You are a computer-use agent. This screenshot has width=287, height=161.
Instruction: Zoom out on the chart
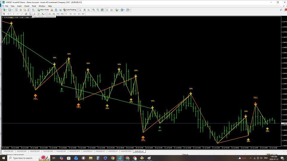(98, 10)
